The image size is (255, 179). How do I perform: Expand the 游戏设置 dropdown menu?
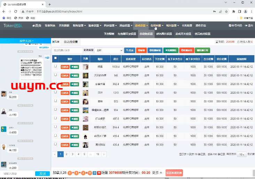pos(141,26)
